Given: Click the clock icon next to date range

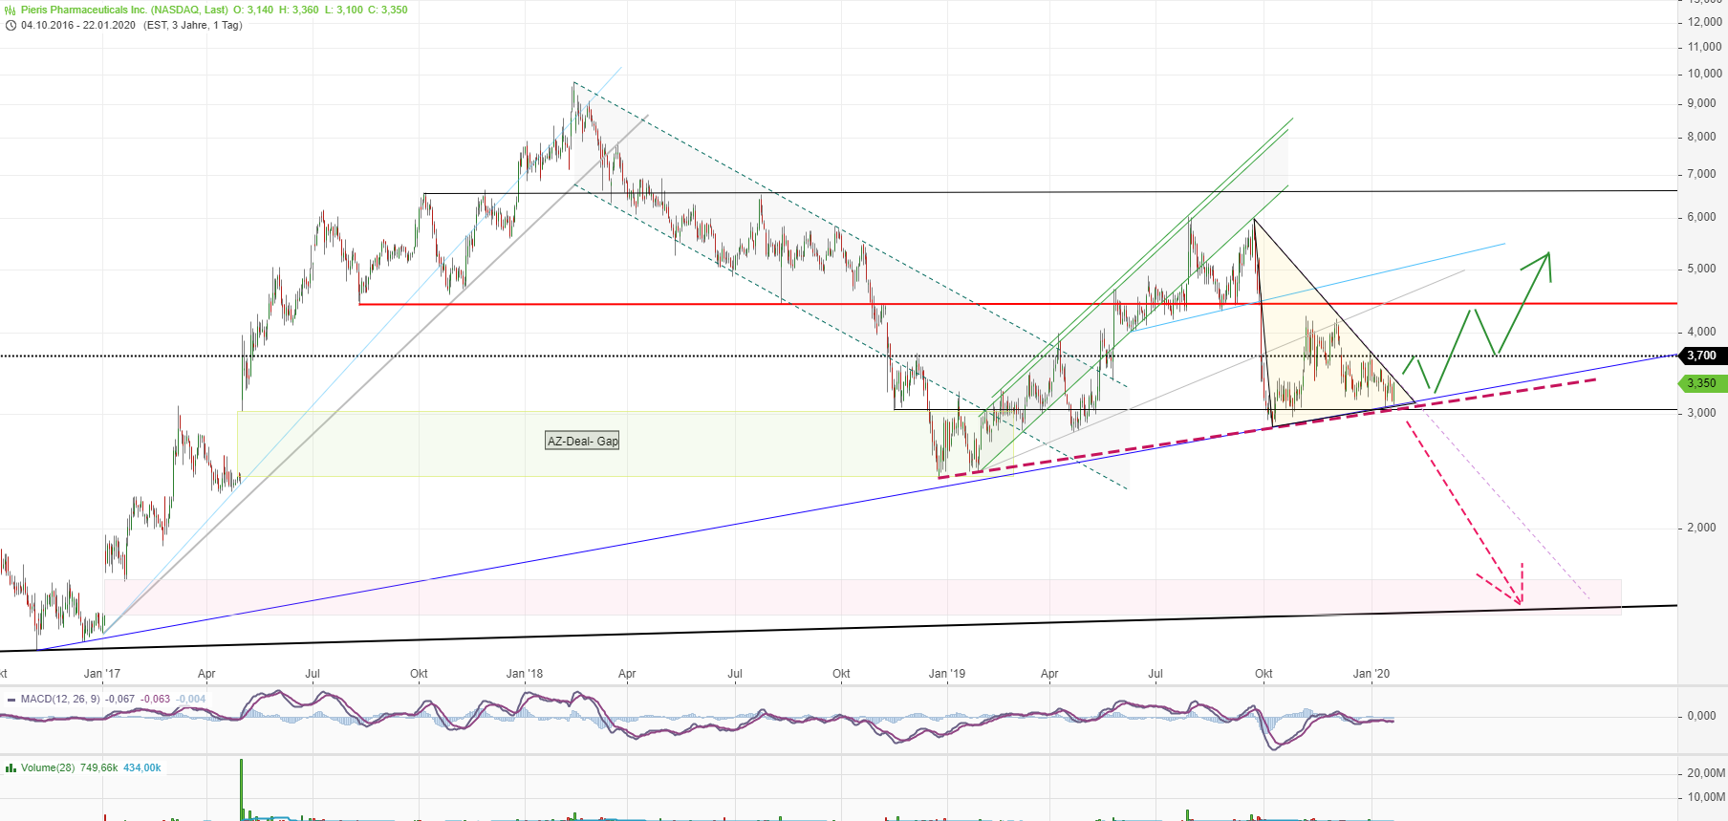Looking at the screenshot, I should click(11, 26).
